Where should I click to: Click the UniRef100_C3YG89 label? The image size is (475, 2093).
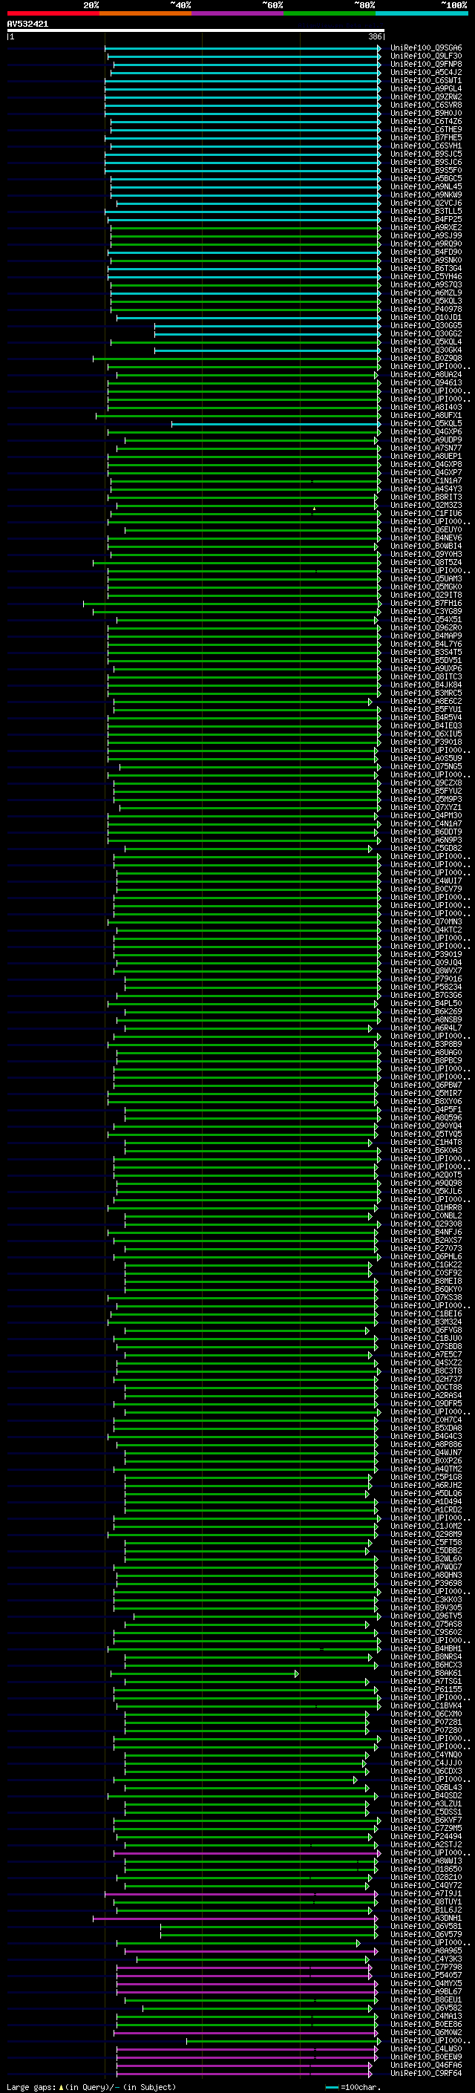(426, 611)
